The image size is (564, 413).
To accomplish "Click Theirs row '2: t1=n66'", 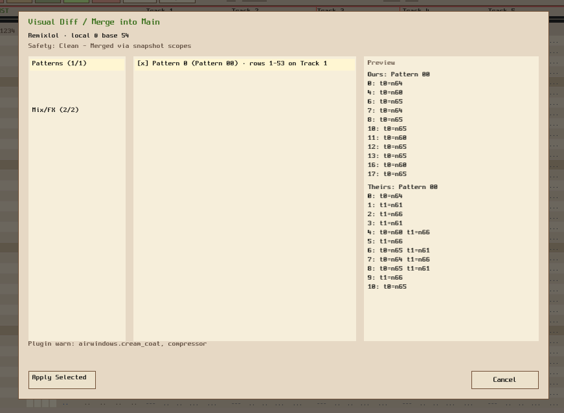I will (x=385, y=214).
